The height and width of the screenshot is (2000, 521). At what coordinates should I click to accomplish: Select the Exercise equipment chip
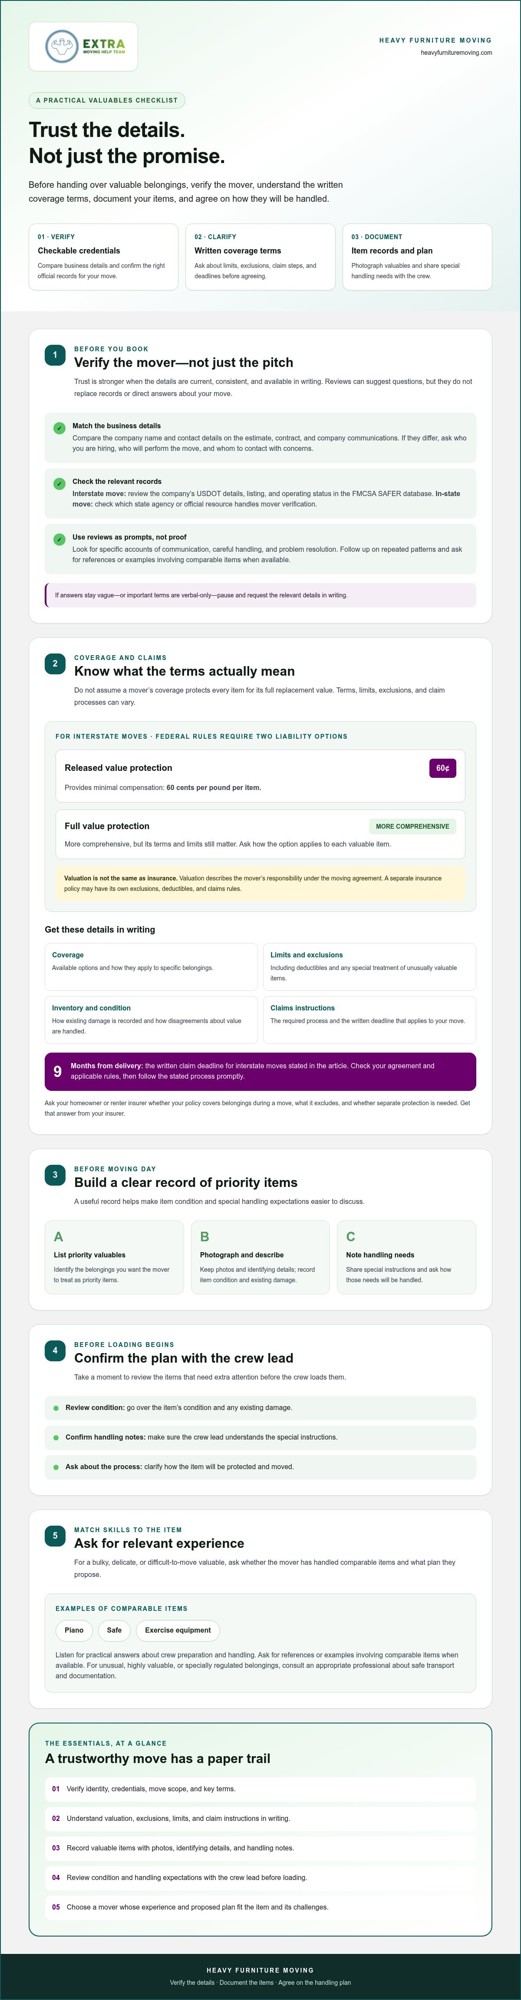178,1630
